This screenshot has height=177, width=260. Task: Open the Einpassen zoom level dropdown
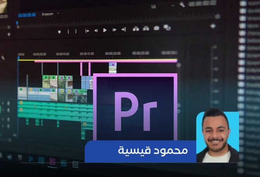pos(50,14)
